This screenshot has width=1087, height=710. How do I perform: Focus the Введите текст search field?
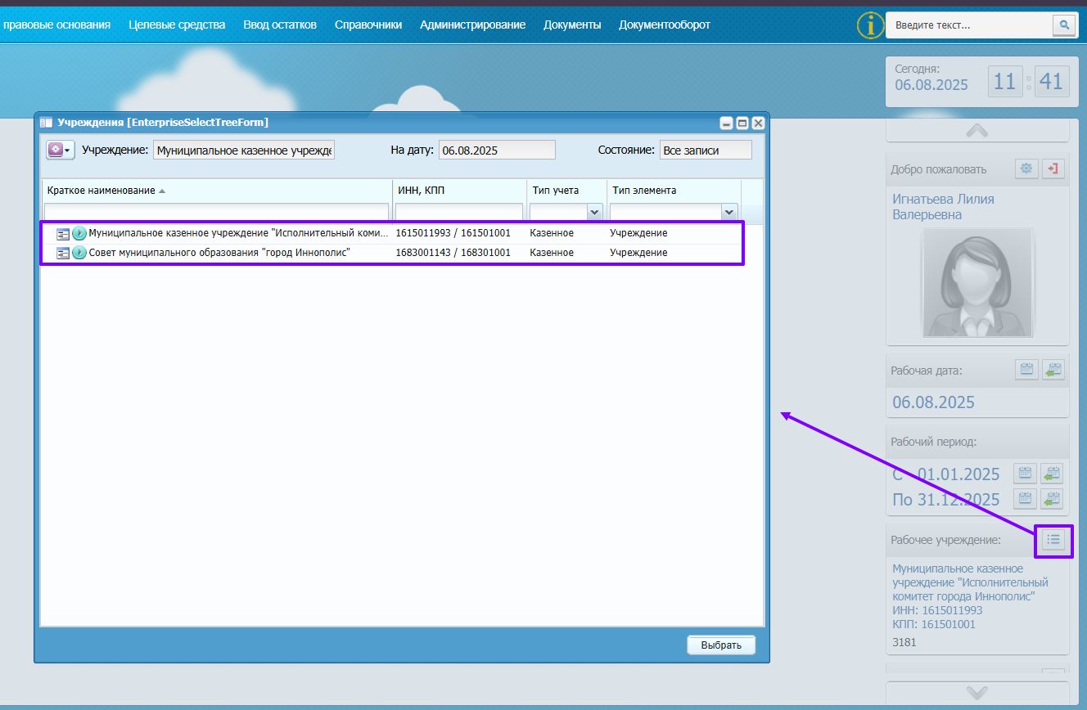pyautogui.click(x=969, y=25)
